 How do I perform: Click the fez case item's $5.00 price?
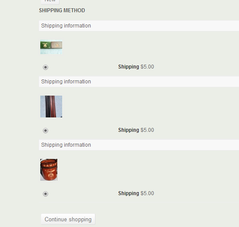147,193
